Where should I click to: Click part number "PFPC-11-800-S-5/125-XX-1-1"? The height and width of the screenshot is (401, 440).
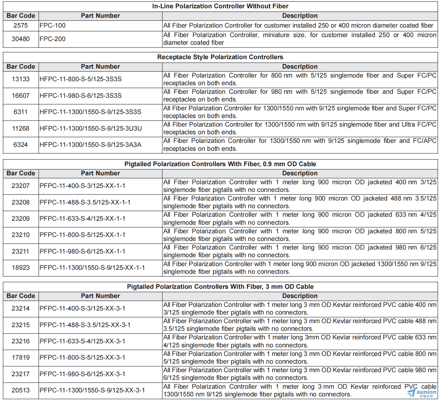pos(82,235)
